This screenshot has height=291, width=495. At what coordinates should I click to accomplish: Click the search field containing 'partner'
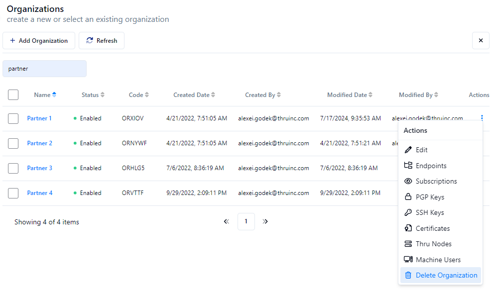pos(44,69)
